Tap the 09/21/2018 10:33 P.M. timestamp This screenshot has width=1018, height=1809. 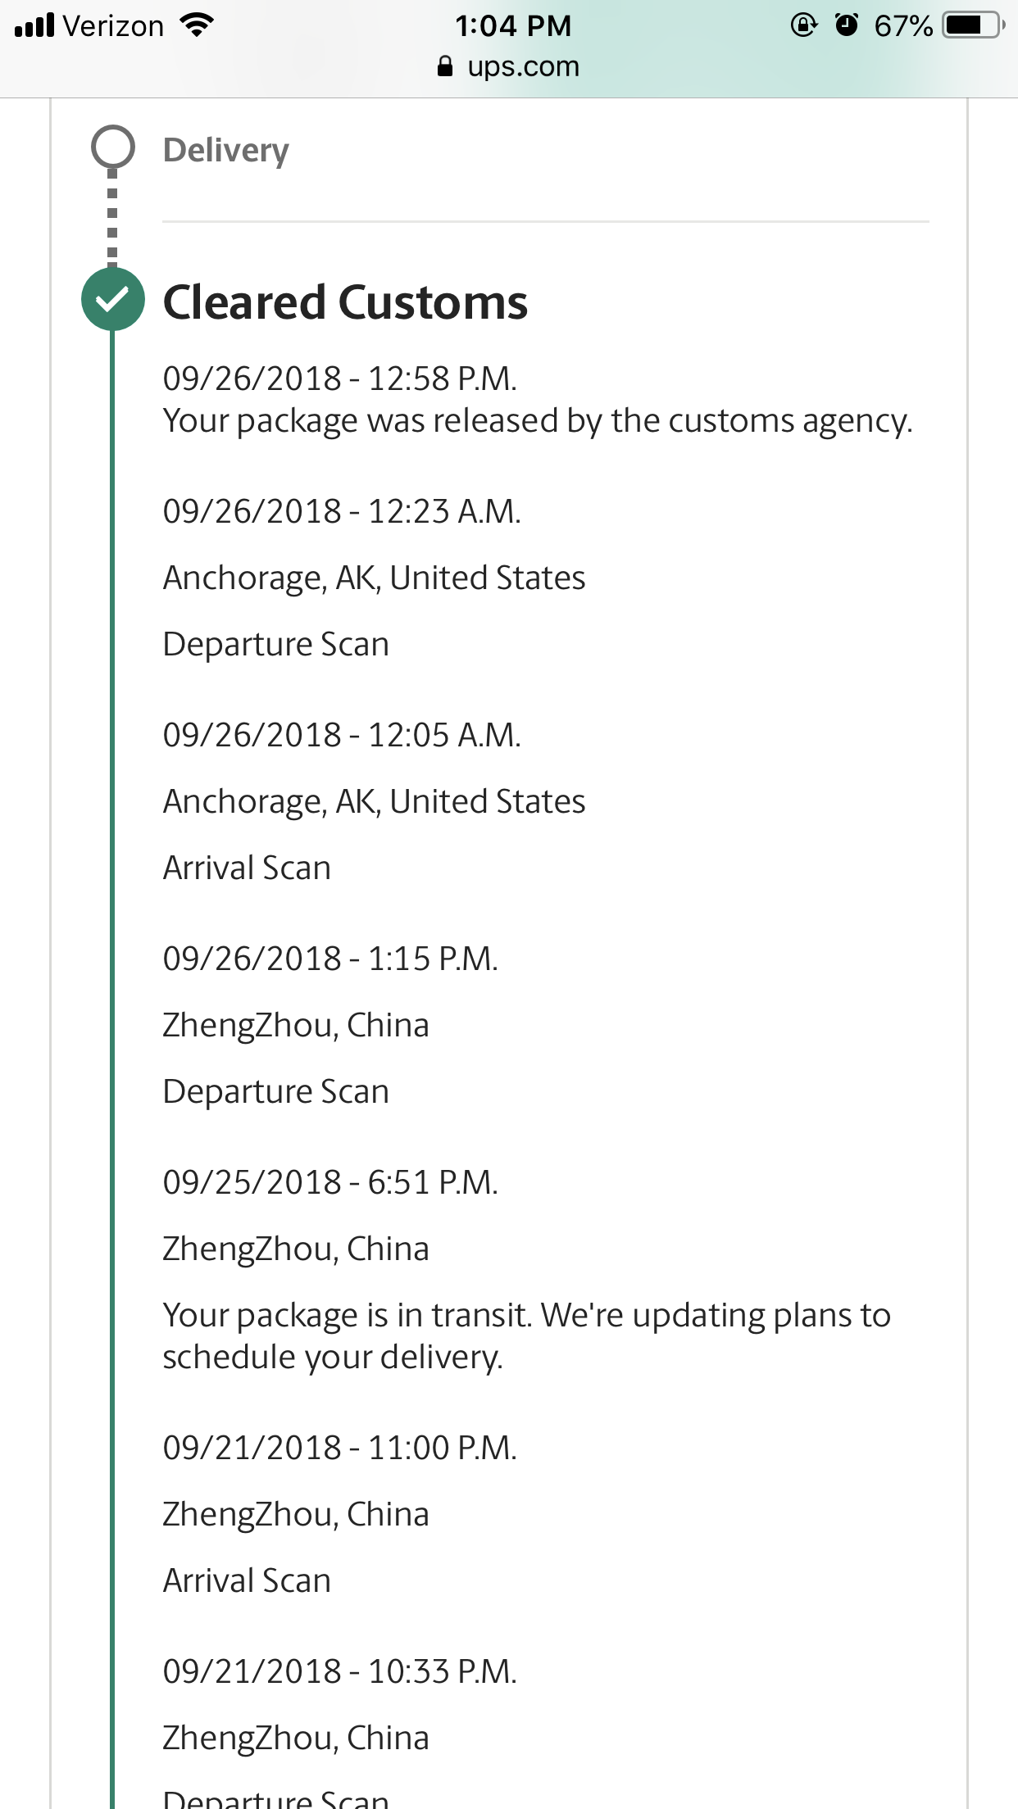click(340, 1671)
